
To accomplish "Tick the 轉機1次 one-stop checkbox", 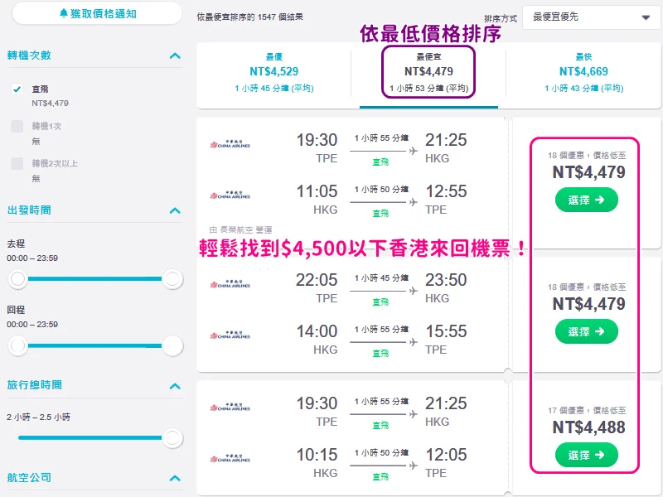I will (17, 127).
